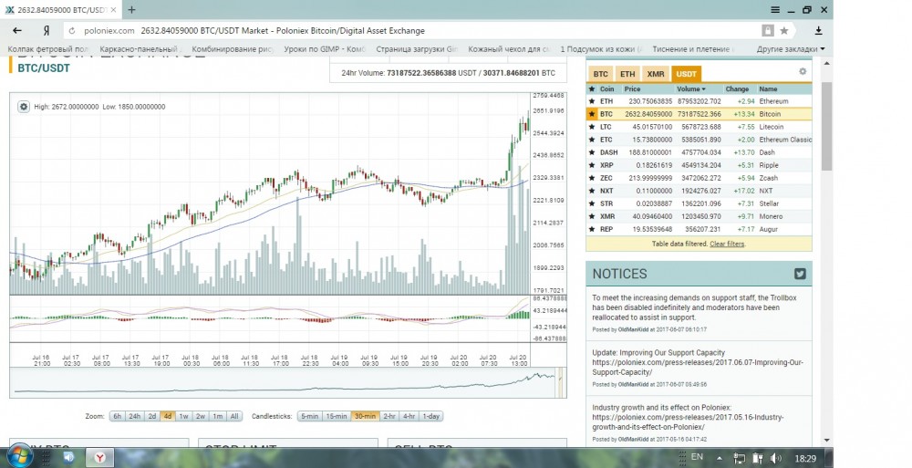The height and width of the screenshot is (468, 912).
Task: Open the browser downloads arrow icon
Action: pyautogui.click(x=818, y=30)
